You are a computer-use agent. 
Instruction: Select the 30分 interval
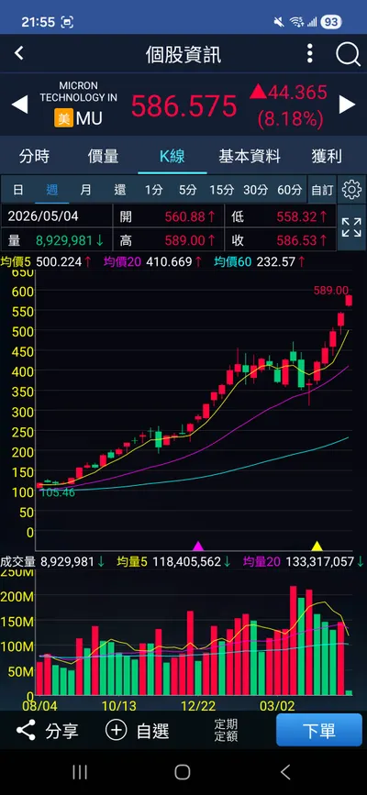(255, 190)
